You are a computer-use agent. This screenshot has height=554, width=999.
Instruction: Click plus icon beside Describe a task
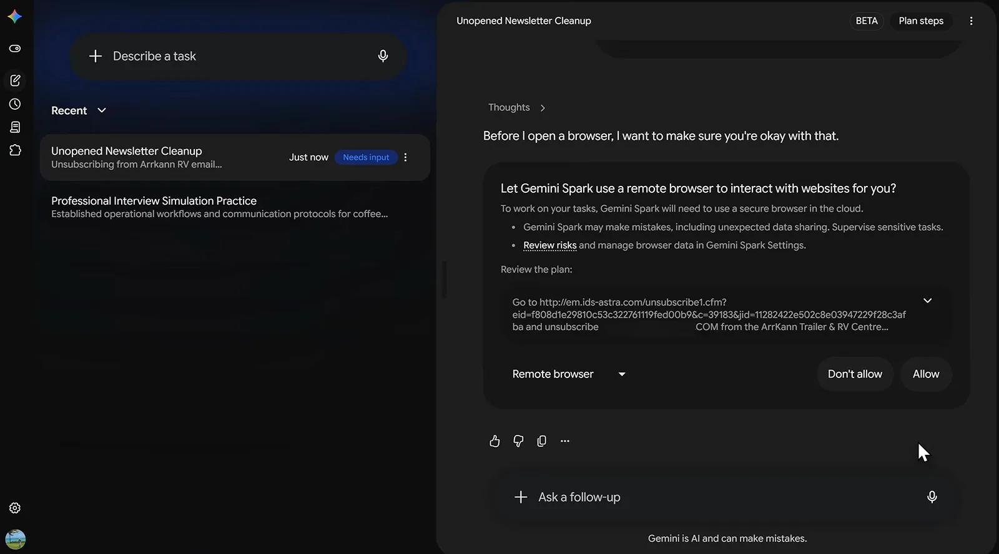96,56
